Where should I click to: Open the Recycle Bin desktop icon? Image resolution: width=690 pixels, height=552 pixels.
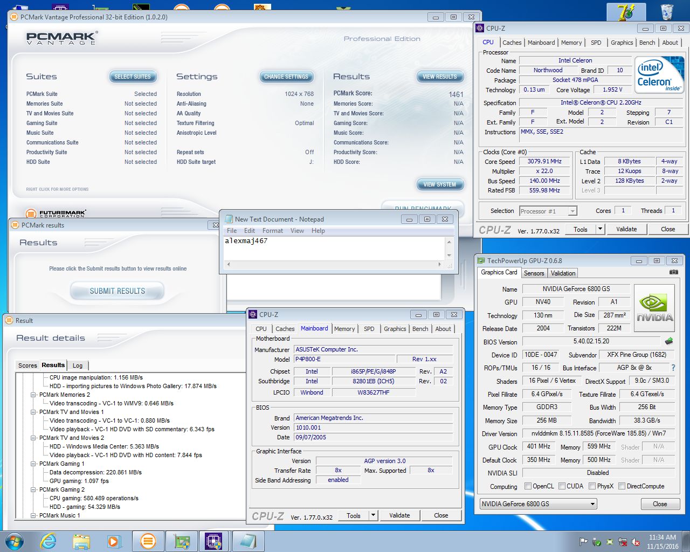pyautogui.click(x=667, y=11)
